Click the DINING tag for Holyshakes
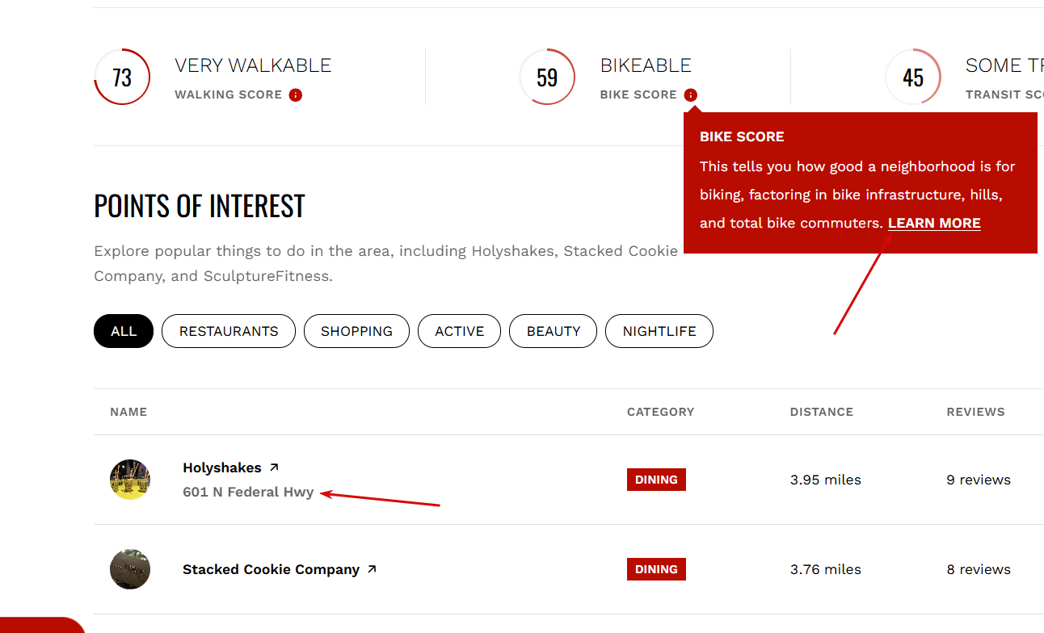The width and height of the screenshot is (1044, 633). pos(656,480)
